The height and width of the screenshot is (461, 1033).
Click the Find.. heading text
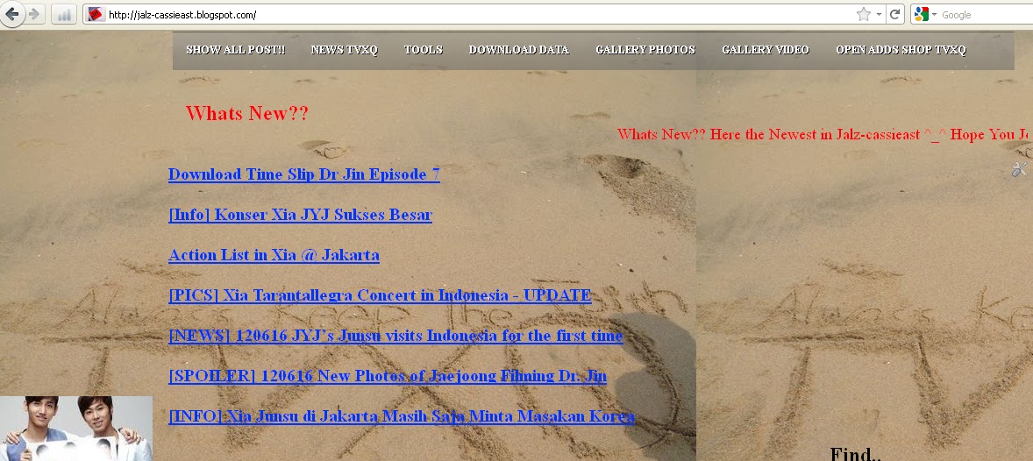pos(855,453)
